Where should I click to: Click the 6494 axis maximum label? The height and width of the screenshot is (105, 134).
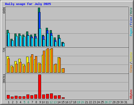pyautogui.click(x=4, y=10)
